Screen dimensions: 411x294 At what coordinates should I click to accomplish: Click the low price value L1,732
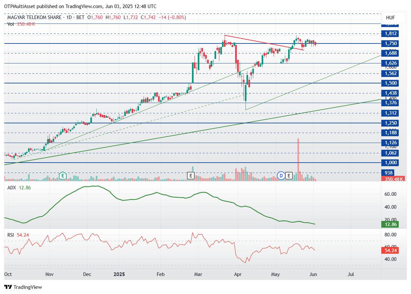coord(131,17)
